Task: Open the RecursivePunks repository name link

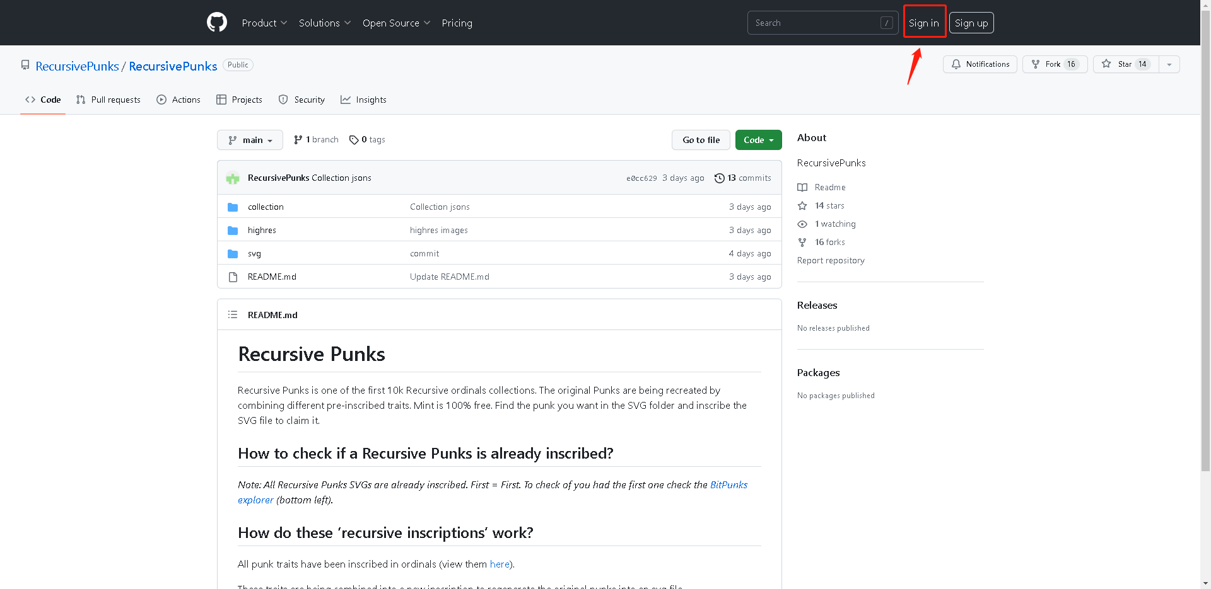Action: 173,66
